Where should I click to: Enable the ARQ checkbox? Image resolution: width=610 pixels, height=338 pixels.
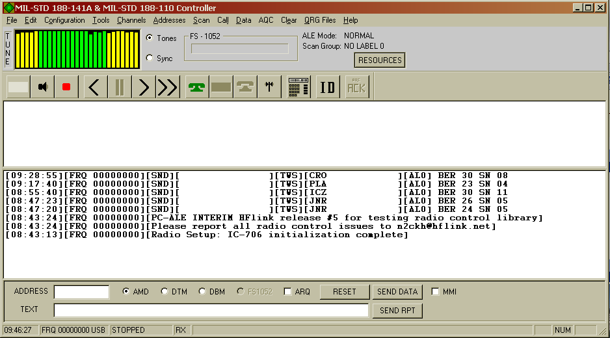(x=287, y=291)
